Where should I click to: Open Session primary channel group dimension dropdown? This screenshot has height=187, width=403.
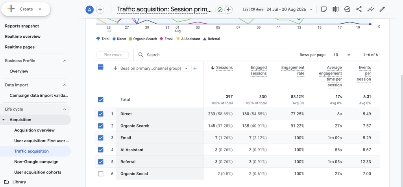point(154,68)
